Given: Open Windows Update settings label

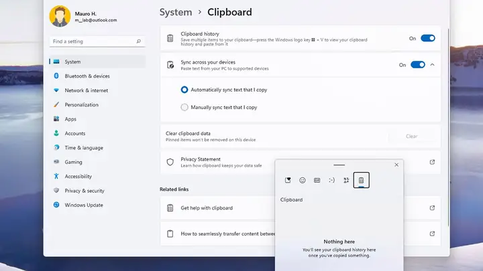Looking at the screenshot, I should coord(84,205).
